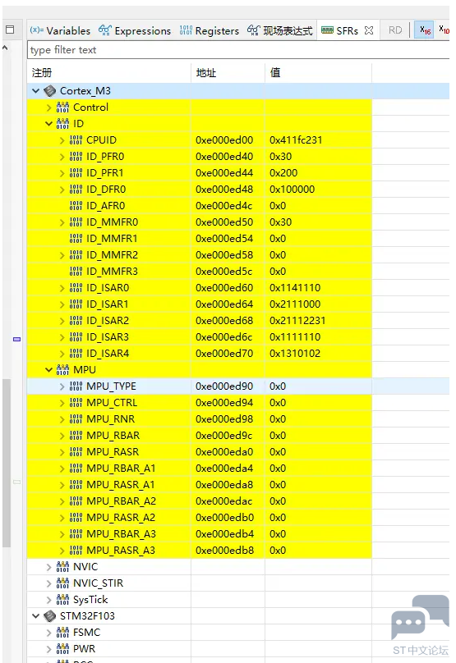Switch to the Variables tab

coord(60,30)
